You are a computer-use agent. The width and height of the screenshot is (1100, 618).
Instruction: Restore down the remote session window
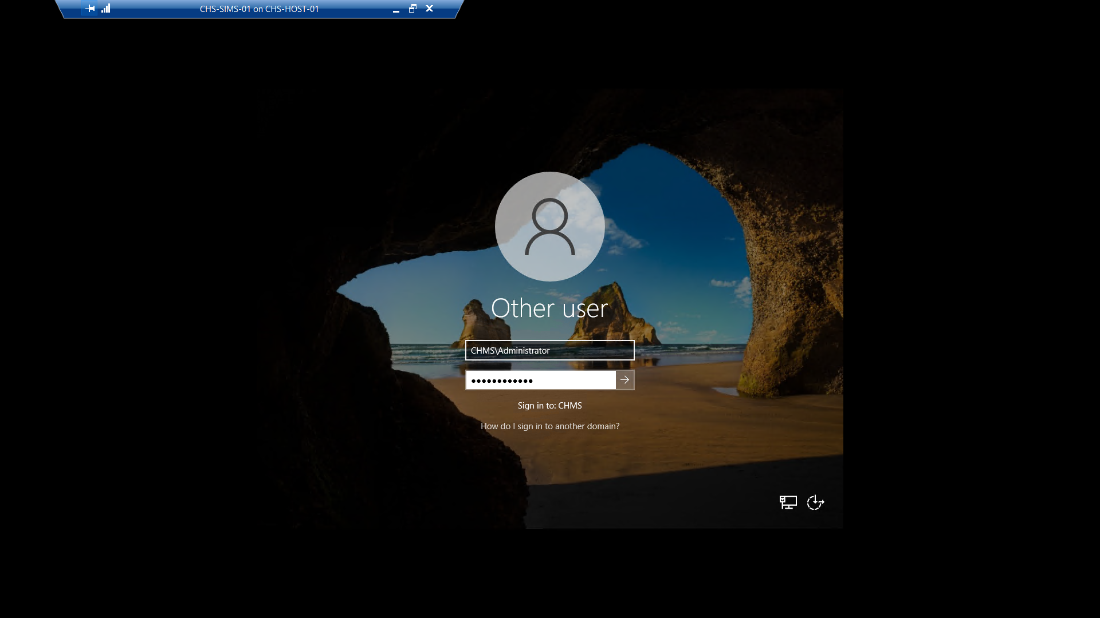[412, 9]
